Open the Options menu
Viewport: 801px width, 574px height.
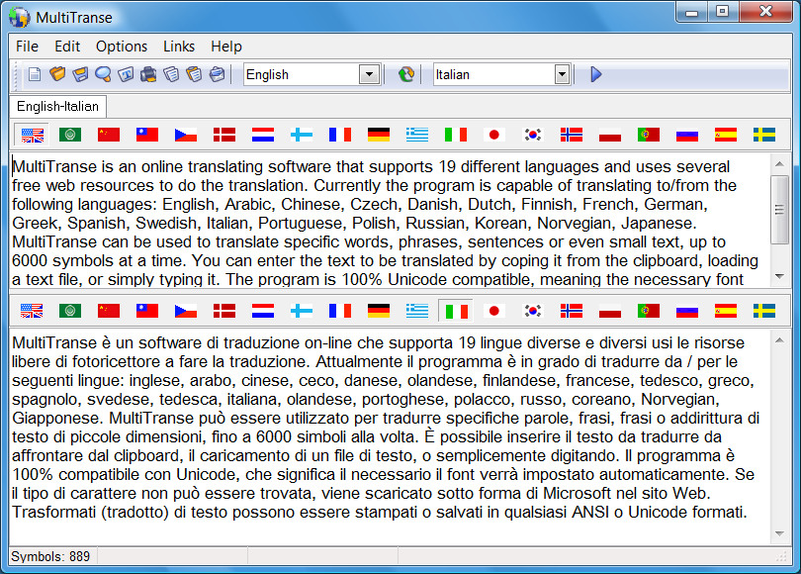point(121,47)
